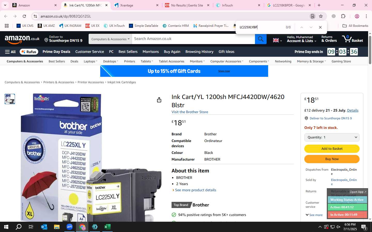Open UK AMZ bookmark
The image size is (372, 232).
(x=46, y=26)
